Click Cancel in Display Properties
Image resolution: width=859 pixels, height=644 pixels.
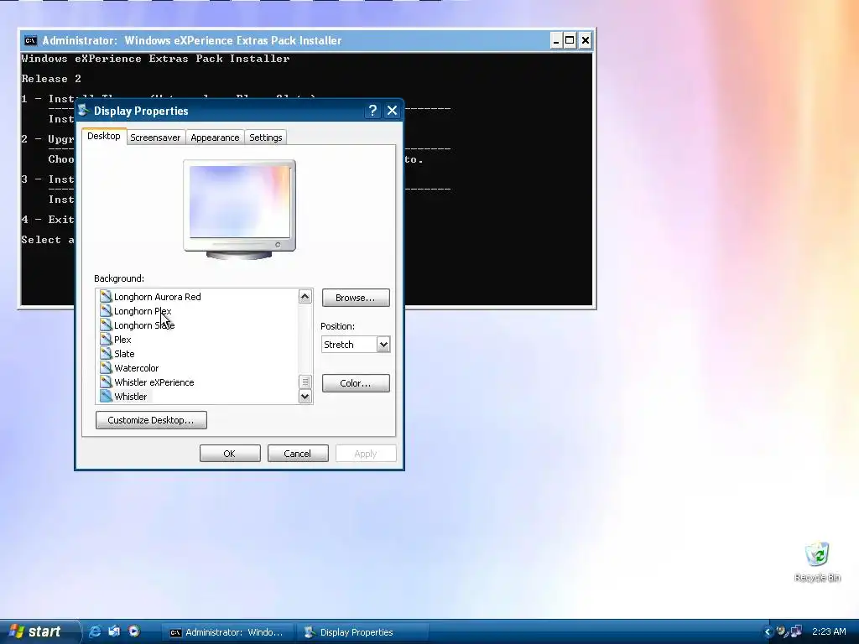click(x=298, y=454)
